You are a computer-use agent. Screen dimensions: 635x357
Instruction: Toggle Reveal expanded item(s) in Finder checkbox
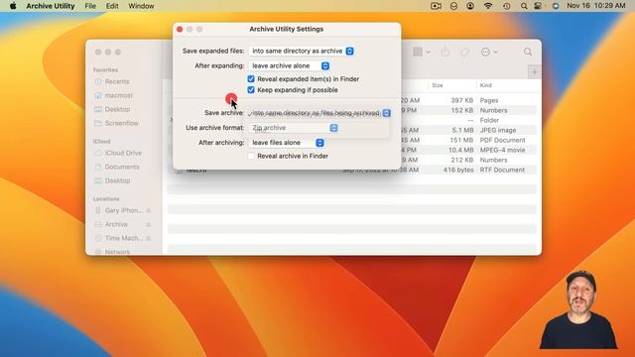click(251, 79)
